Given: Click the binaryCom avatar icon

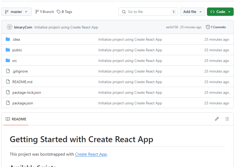Looking at the screenshot, I should tap(9, 27).
